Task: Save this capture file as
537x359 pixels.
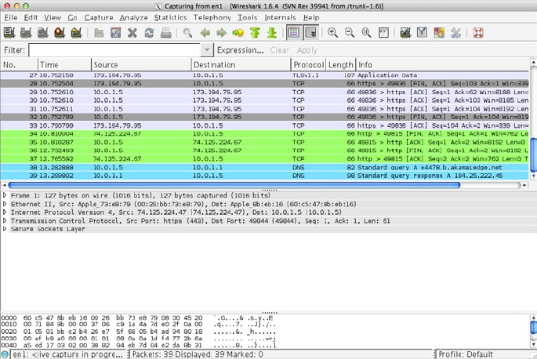Action: [116, 33]
